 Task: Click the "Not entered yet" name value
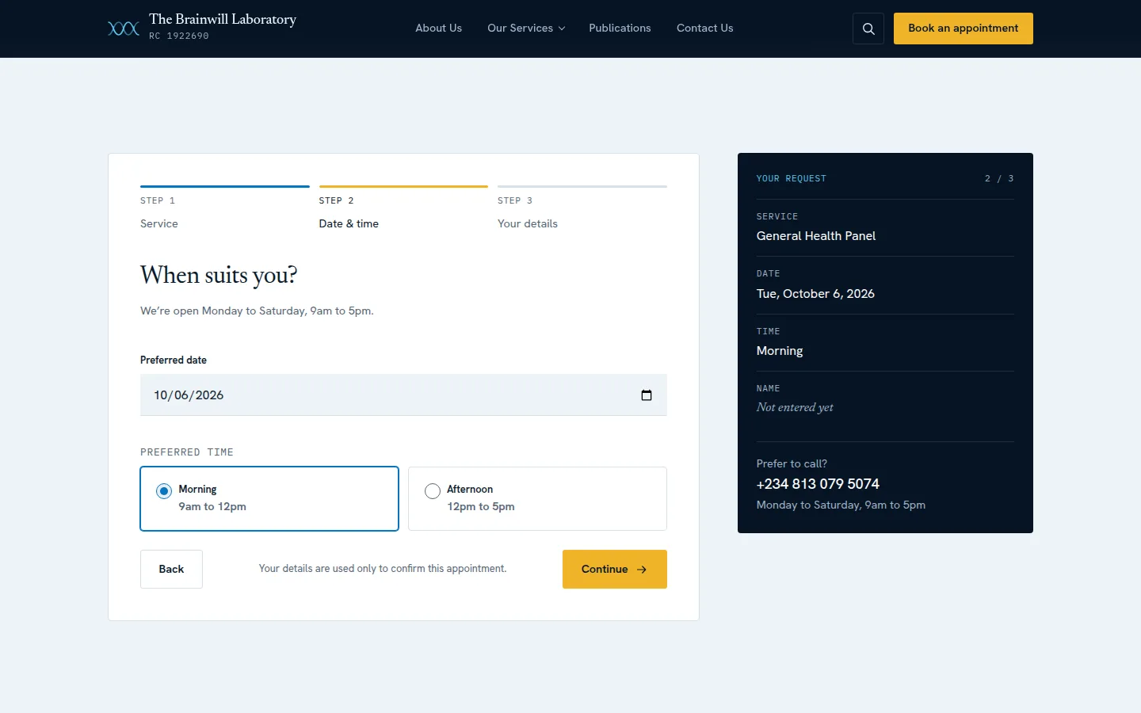click(x=795, y=407)
